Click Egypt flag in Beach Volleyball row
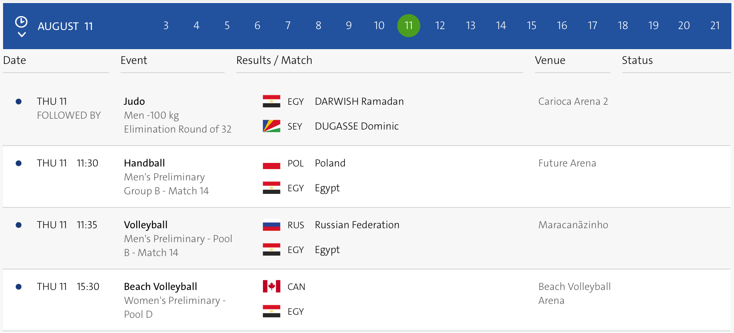Screen dimensions: 734x333 (x=271, y=311)
